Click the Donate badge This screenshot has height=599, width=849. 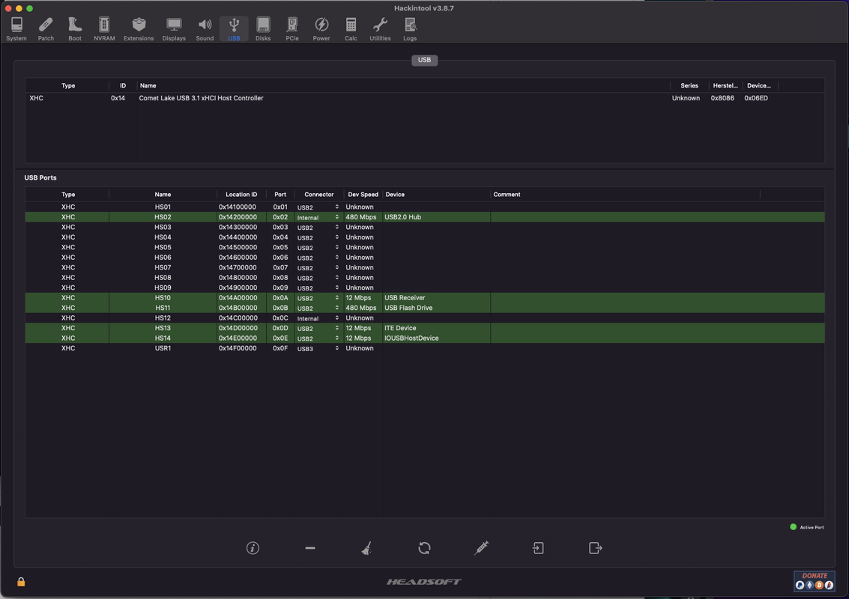815,580
